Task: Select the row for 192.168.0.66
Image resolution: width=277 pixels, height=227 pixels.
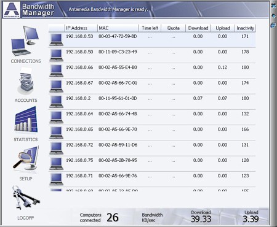Action: 152,71
